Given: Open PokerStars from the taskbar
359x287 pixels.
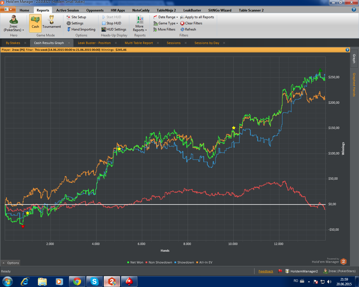Looking at the screenshot, I should click(129, 281).
